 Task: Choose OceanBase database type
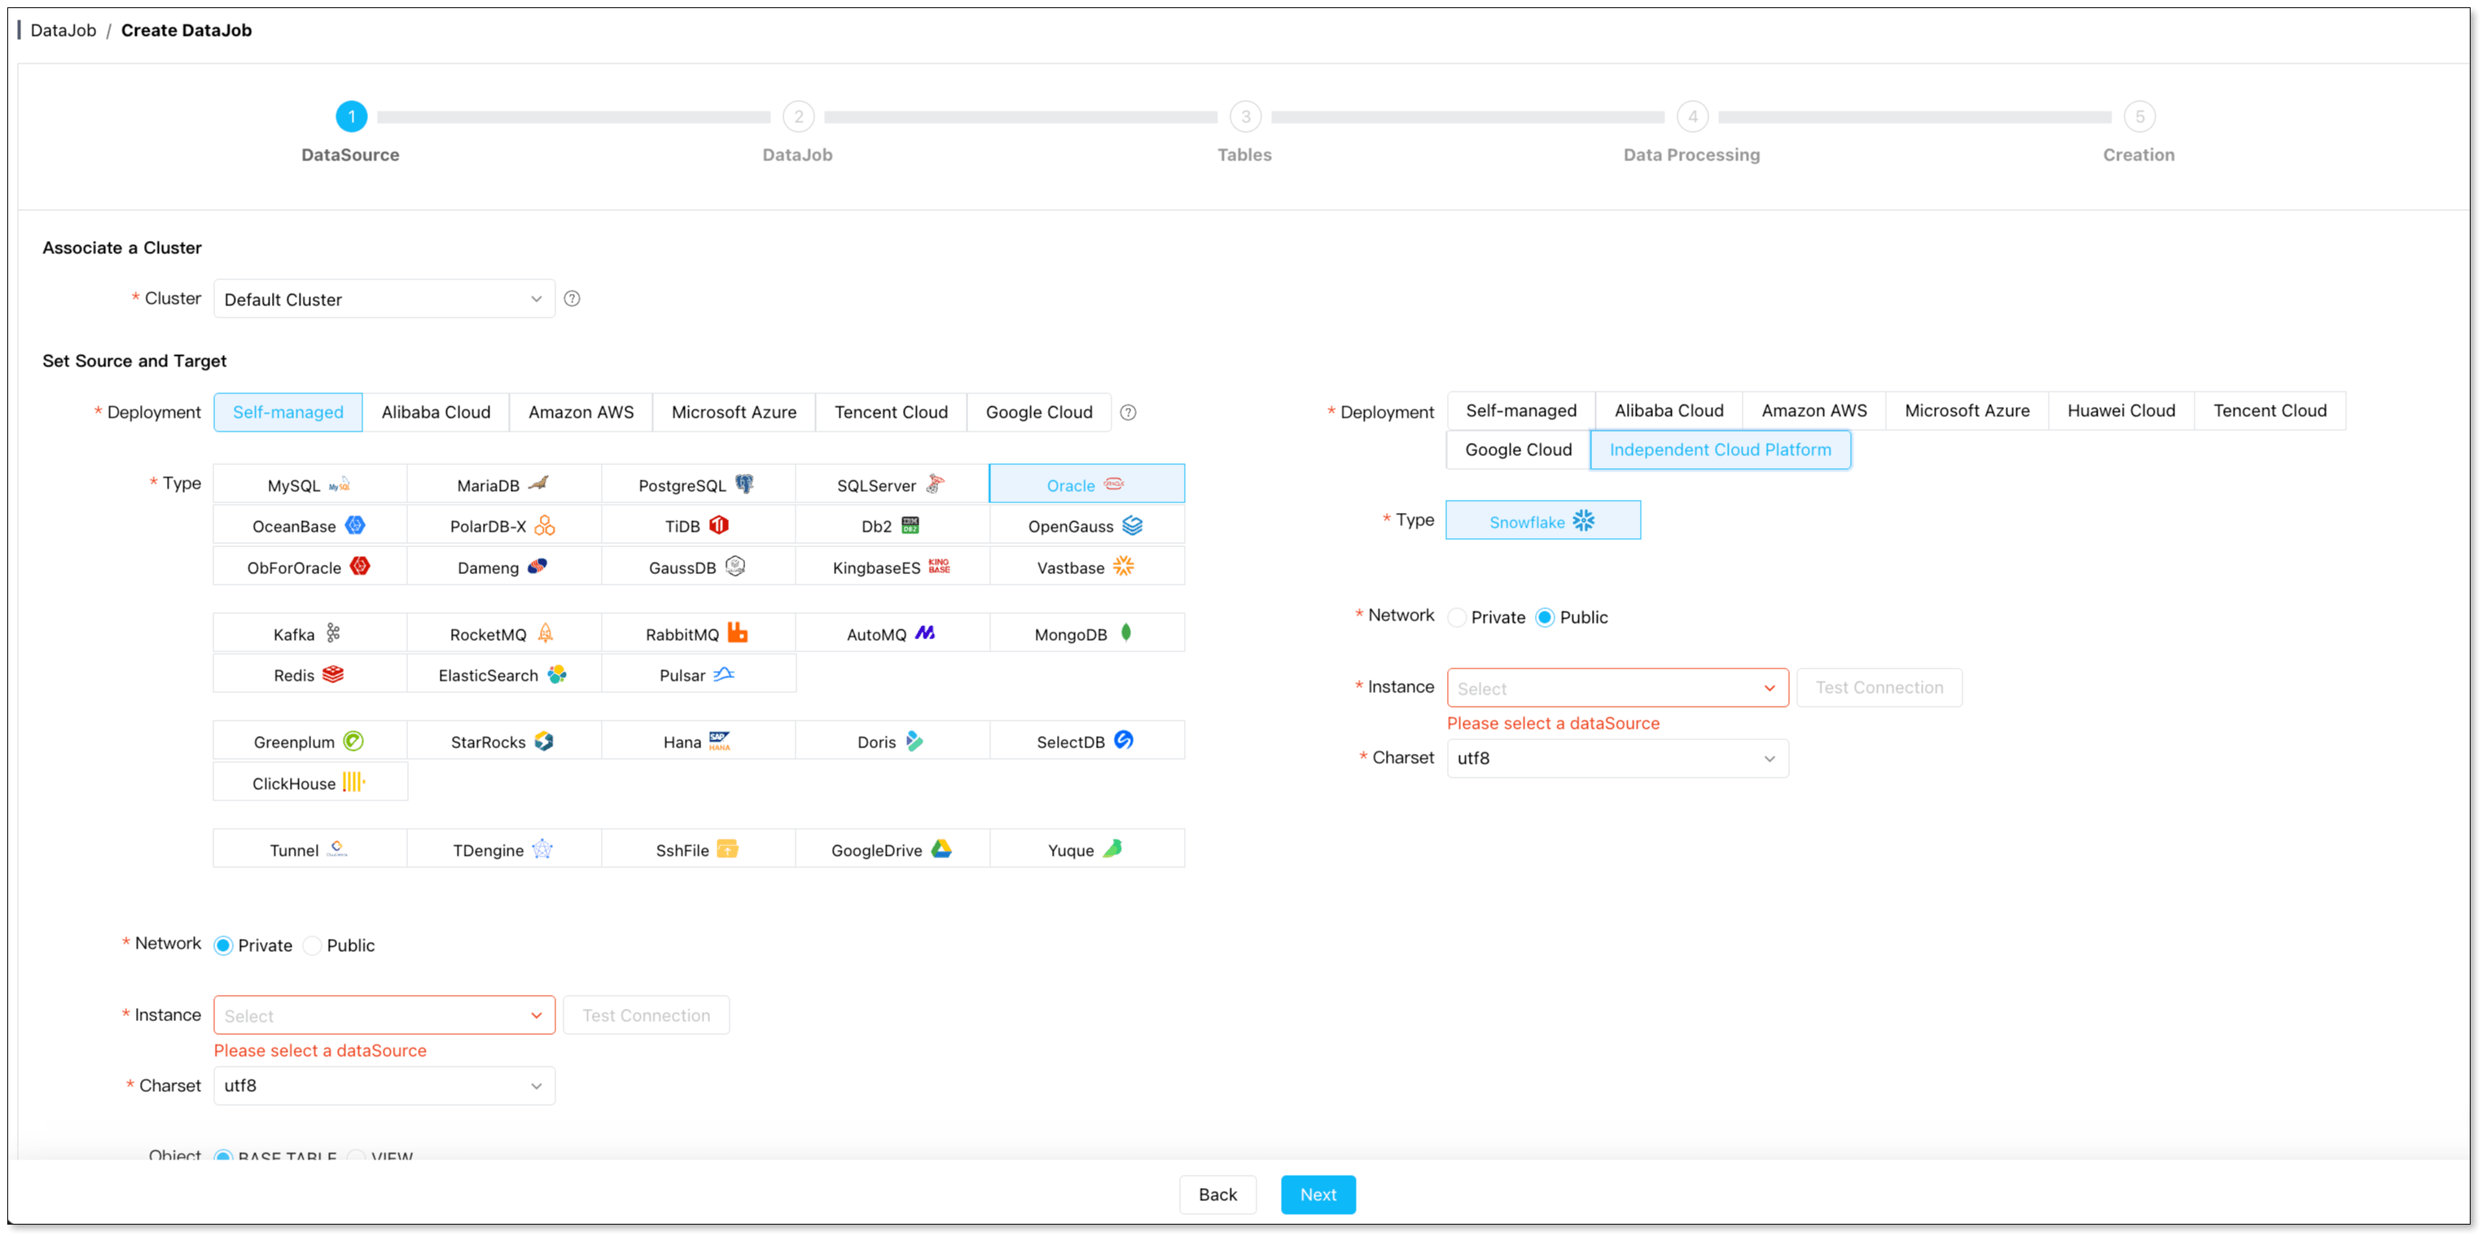(x=309, y=526)
